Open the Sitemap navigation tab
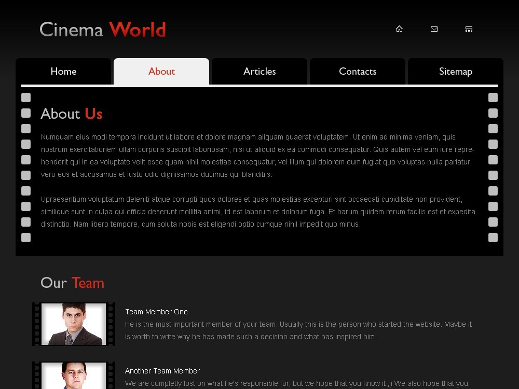 (x=455, y=71)
